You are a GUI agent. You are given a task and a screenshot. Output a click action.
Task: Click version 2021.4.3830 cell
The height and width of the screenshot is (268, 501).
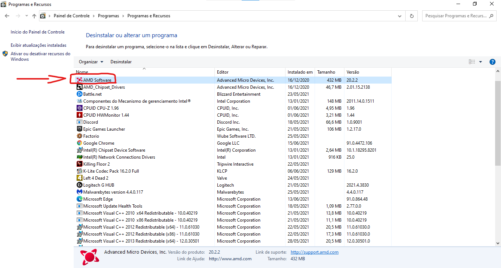pyautogui.click(x=358, y=185)
